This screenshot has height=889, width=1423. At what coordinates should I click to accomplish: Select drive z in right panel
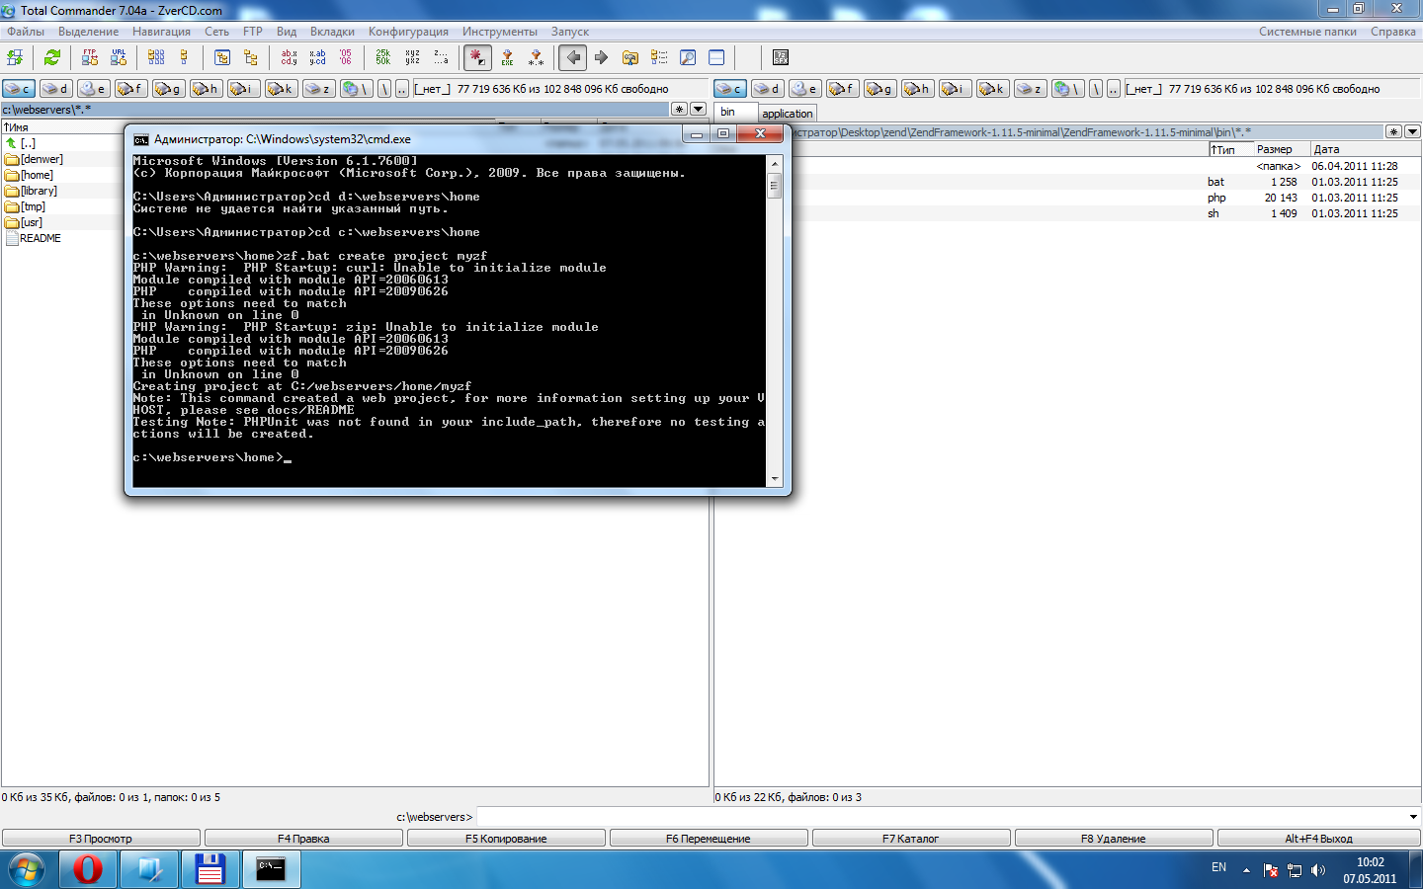click(x=1030, y=89)
